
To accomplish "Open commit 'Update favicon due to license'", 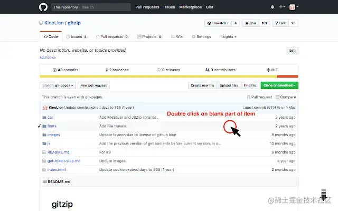I will click(137, 135).
